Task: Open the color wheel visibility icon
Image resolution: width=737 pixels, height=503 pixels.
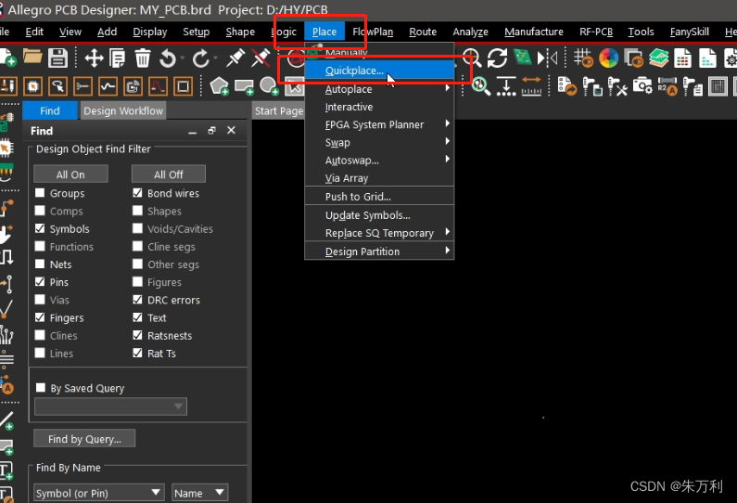Action: 608,58
